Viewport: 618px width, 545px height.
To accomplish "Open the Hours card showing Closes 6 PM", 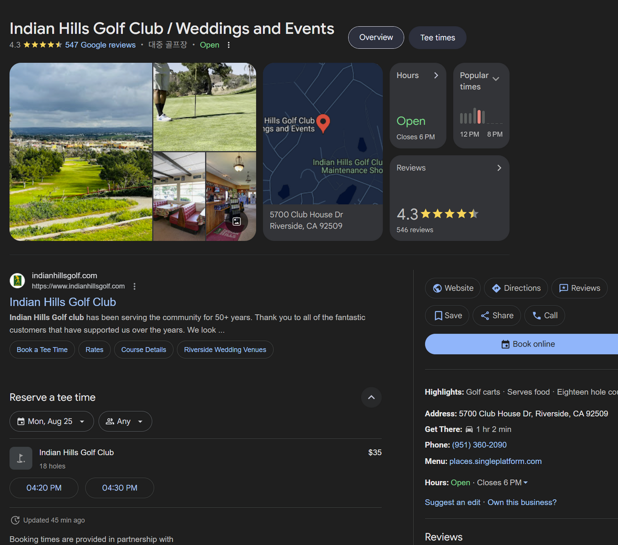I will [418, 106].
